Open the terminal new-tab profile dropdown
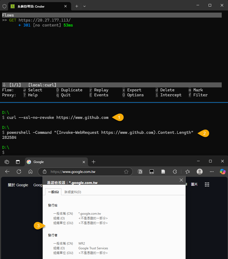Screen dimensions: 228x259 [84, 6]
